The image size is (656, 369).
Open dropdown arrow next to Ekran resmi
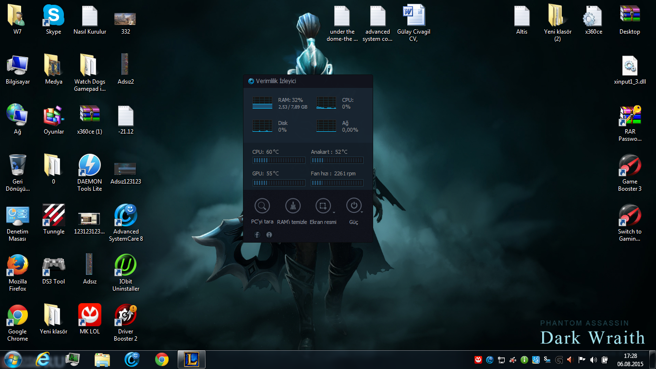click(334, 212)
